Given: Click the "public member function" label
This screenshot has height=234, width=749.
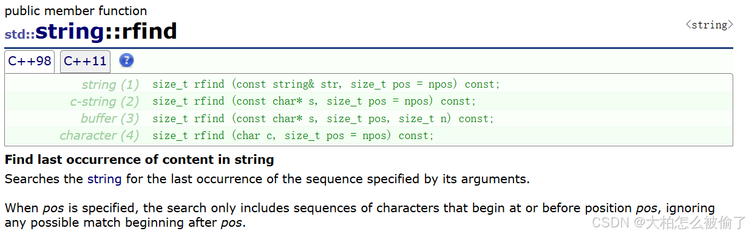Looking at the screenshot, I should pos(76,11).
